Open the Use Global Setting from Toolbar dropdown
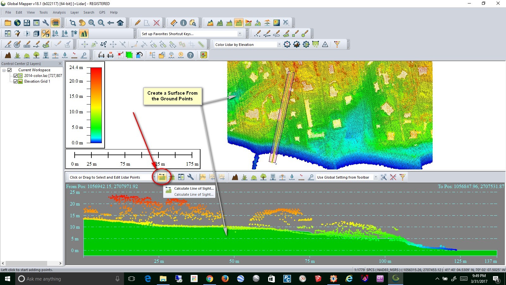 coord(375,177)
